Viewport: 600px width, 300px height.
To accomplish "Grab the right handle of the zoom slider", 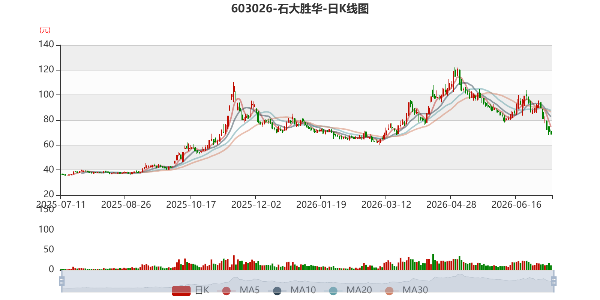I will click(554, 281).
